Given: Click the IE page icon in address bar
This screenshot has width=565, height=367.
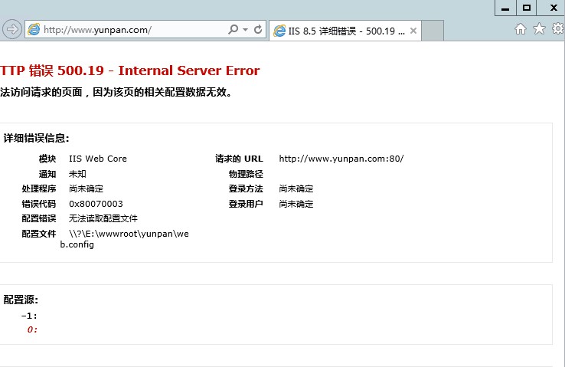Looking at the screenshot, I should (34, 30).
